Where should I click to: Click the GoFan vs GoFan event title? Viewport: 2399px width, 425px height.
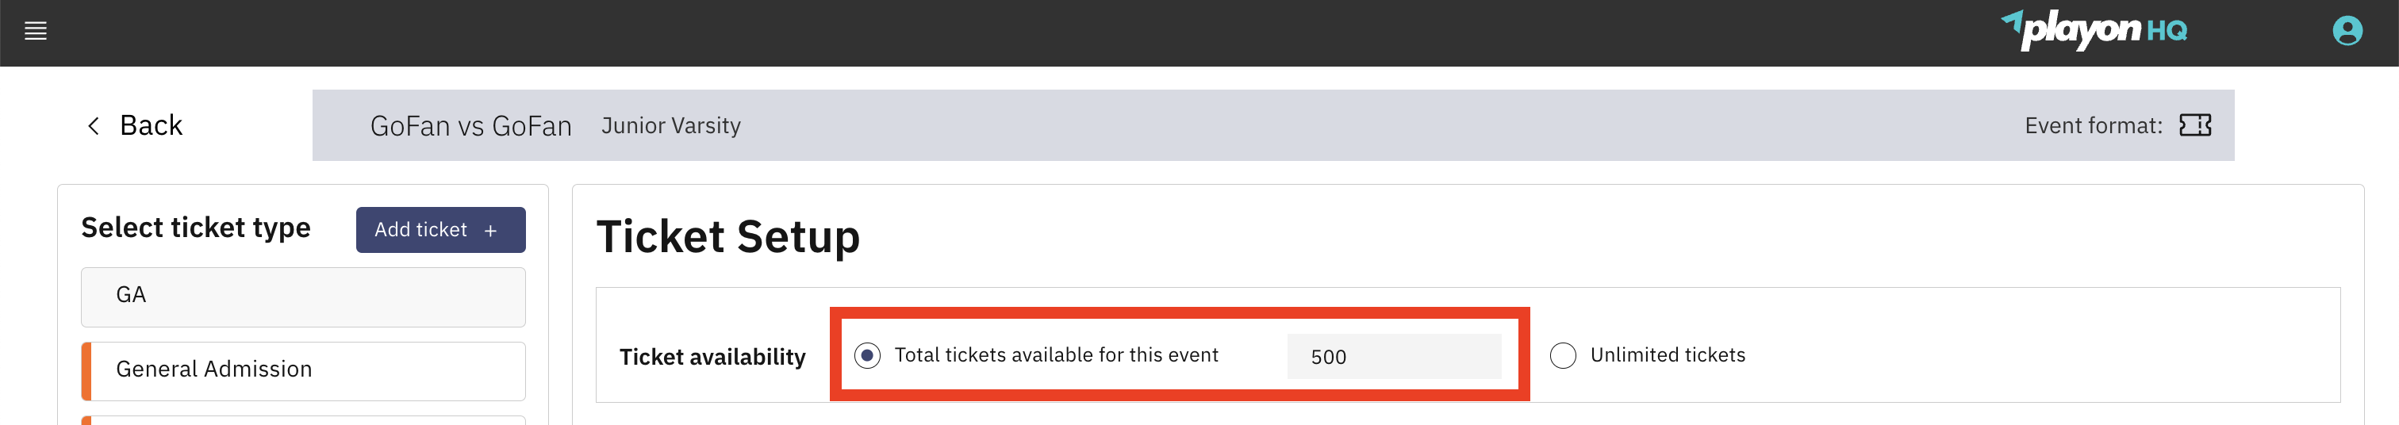coord(470,127)
